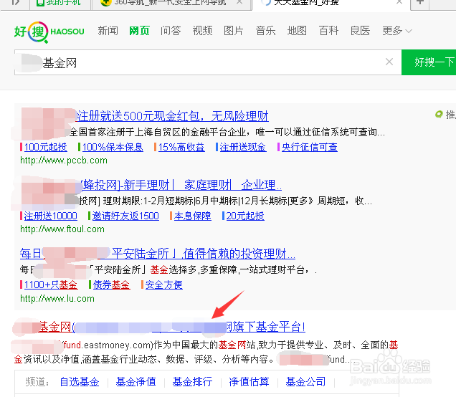This screenshot has width=456, height=397.
Task: Open the 基金净值 channel link
Action: [x=136, y=382]
